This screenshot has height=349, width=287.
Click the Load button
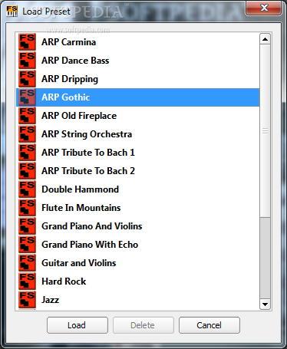pyautogui.click(x=78, y=325)
